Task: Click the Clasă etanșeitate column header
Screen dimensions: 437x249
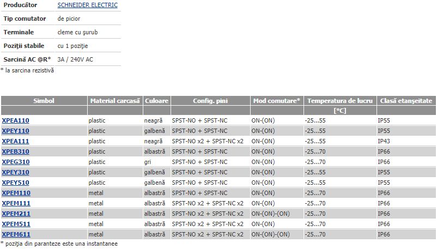Action: point(406,101)
